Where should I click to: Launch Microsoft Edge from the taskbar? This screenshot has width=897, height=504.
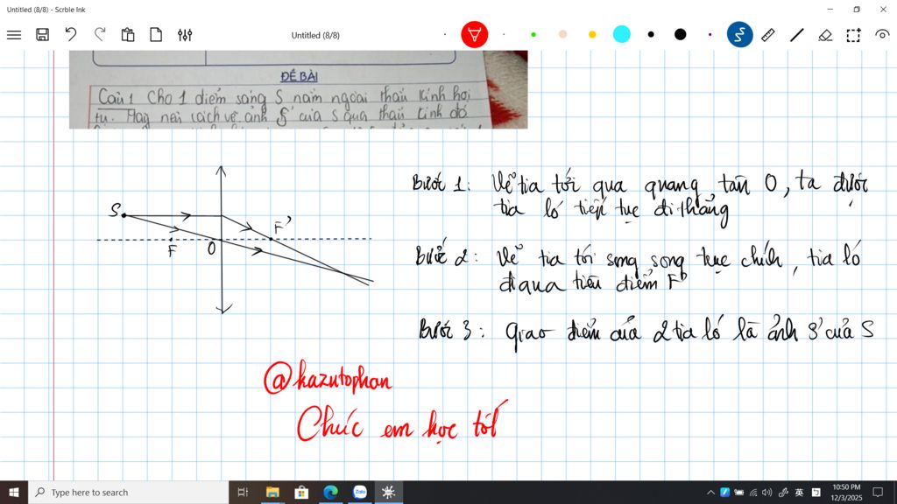(x=330, y=492)
